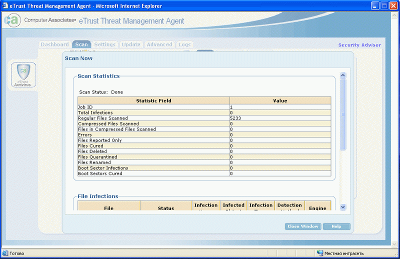
Task: Select the Errors row label
Action: (x=84, y=134)
